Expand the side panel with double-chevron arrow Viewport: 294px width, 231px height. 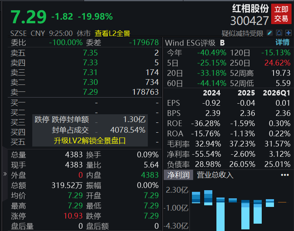tap(5, 174)
